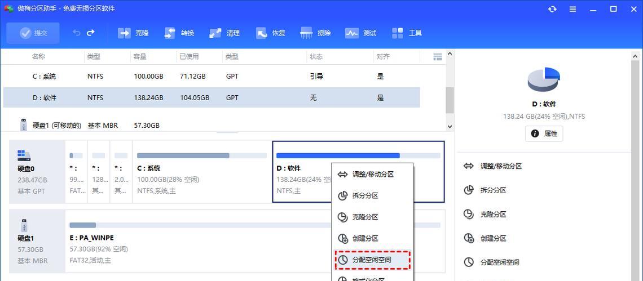This screenshot has height=281, width=643.
Task: Choose 调整/移动分区 in context menu
Action: pyautogui.click(x=372, y=175)
